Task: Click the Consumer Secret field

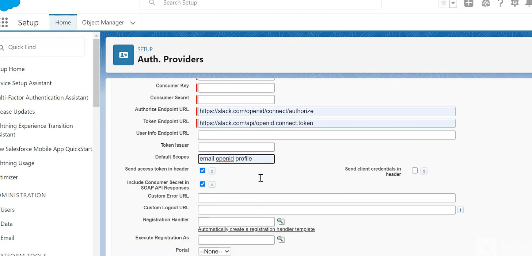Action: coord(236,99)
